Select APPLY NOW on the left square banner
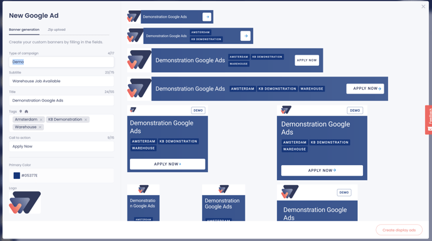 pyautogui.click(x=168, y=164)
